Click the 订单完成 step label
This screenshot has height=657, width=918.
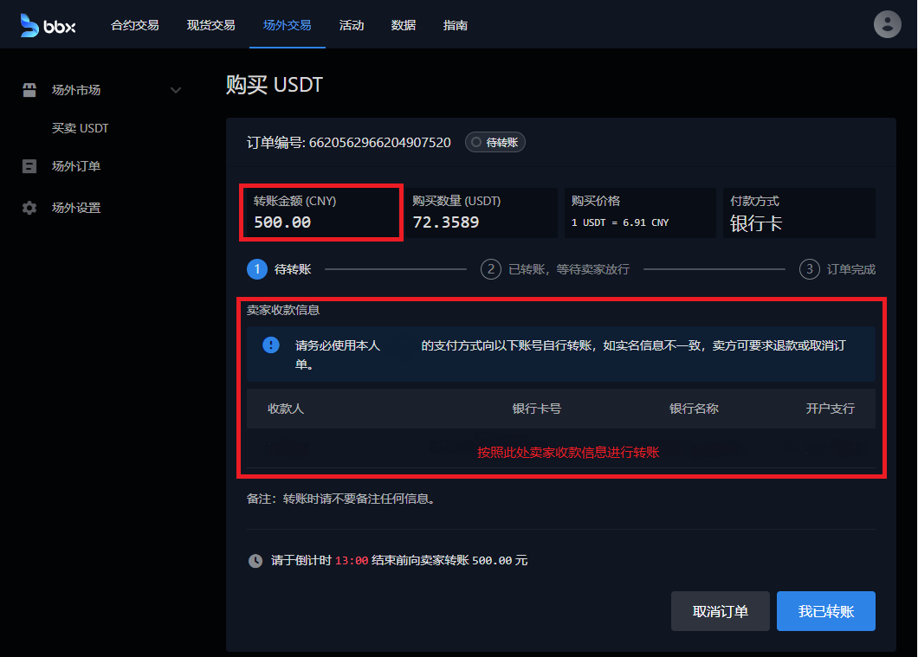[x=851, y=269]
